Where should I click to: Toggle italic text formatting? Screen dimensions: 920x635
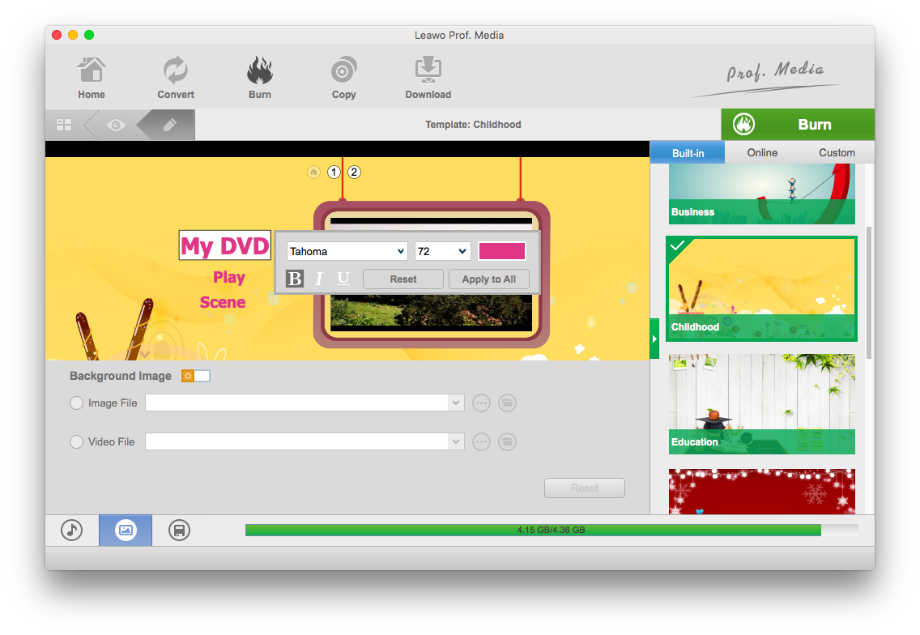[x=318, y=278]
